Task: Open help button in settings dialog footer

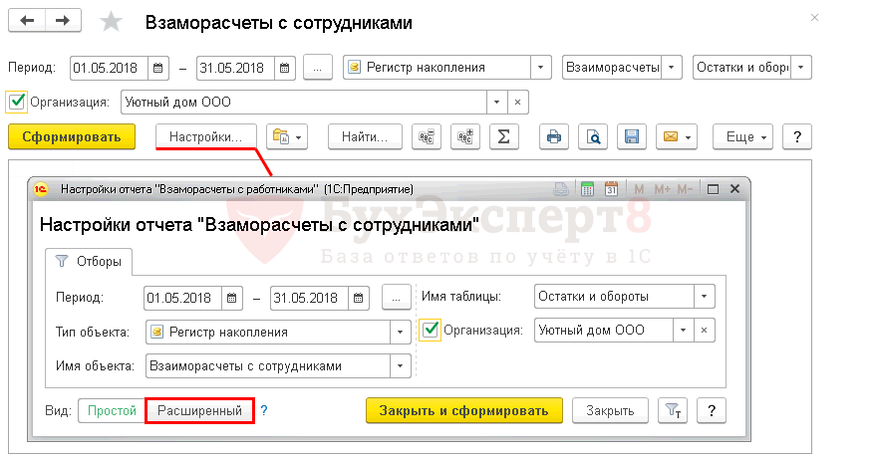Action: point(712,411)
